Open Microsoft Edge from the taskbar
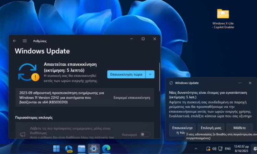 [x=106, y=148]
